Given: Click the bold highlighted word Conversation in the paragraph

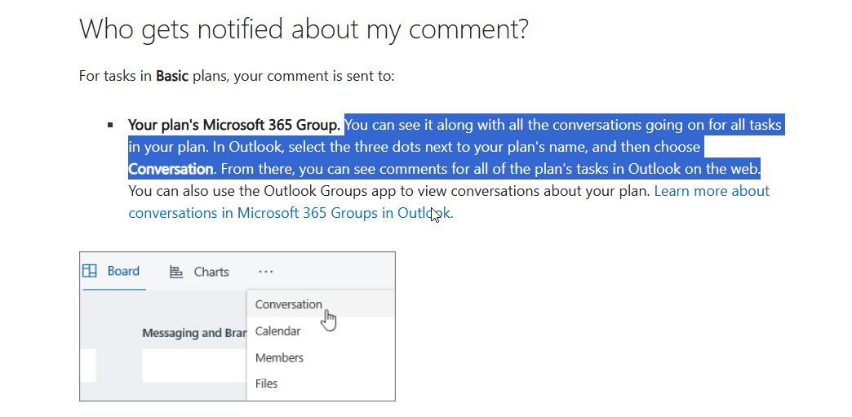Looking at the screenshot, I should [171, 169].
